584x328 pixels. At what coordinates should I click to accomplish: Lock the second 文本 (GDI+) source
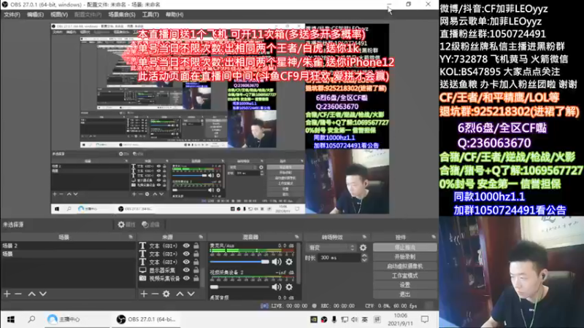(196, 254)
